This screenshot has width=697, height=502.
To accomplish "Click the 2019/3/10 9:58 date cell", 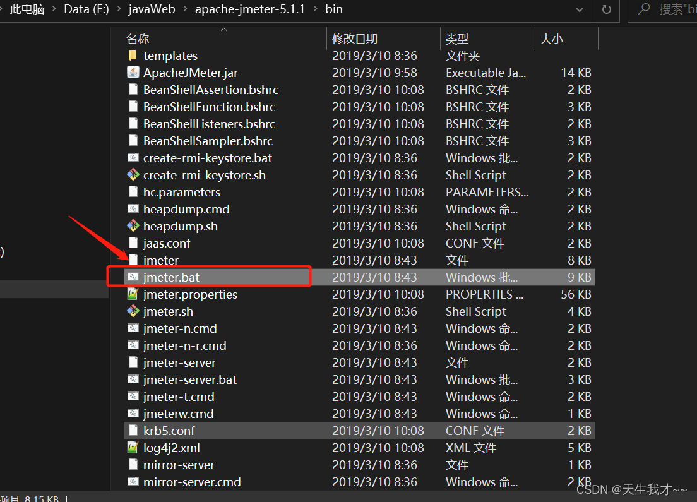I will pos(374,73).
